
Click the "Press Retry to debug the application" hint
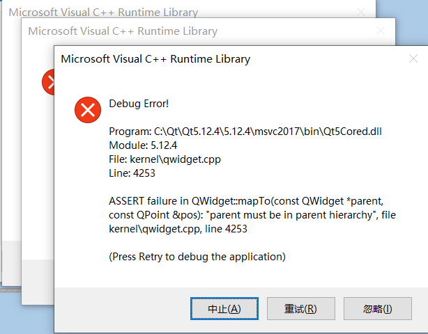197,256
